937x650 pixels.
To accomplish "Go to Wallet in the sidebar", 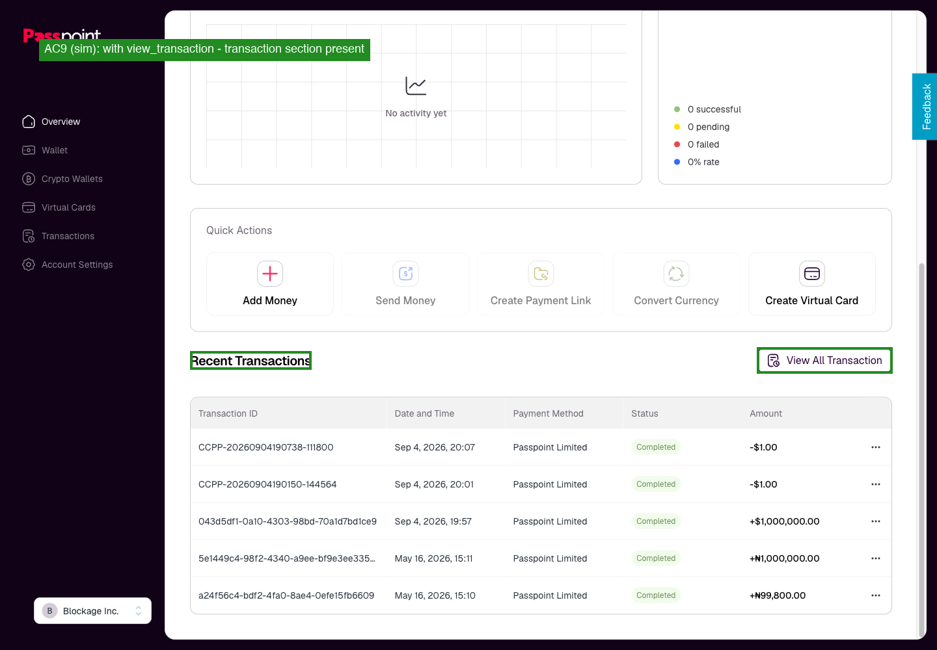I will 55,150.
